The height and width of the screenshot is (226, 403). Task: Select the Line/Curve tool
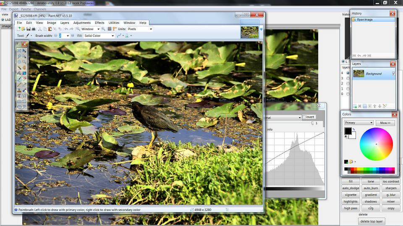point(24,95)
